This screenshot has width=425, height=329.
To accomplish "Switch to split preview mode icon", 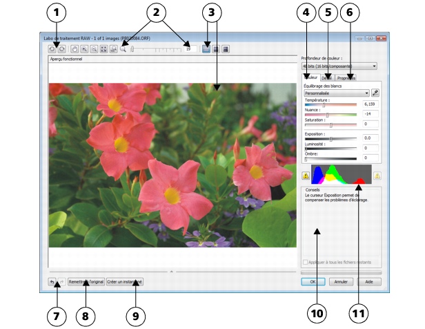I will (226, 49).
